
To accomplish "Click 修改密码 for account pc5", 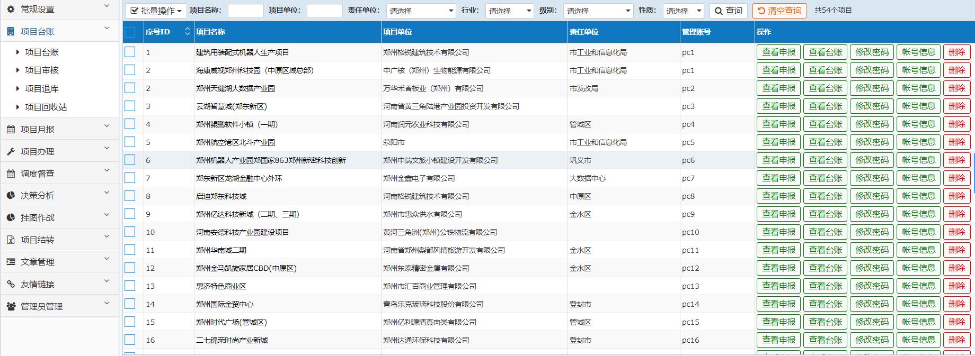I will point(872,142).
